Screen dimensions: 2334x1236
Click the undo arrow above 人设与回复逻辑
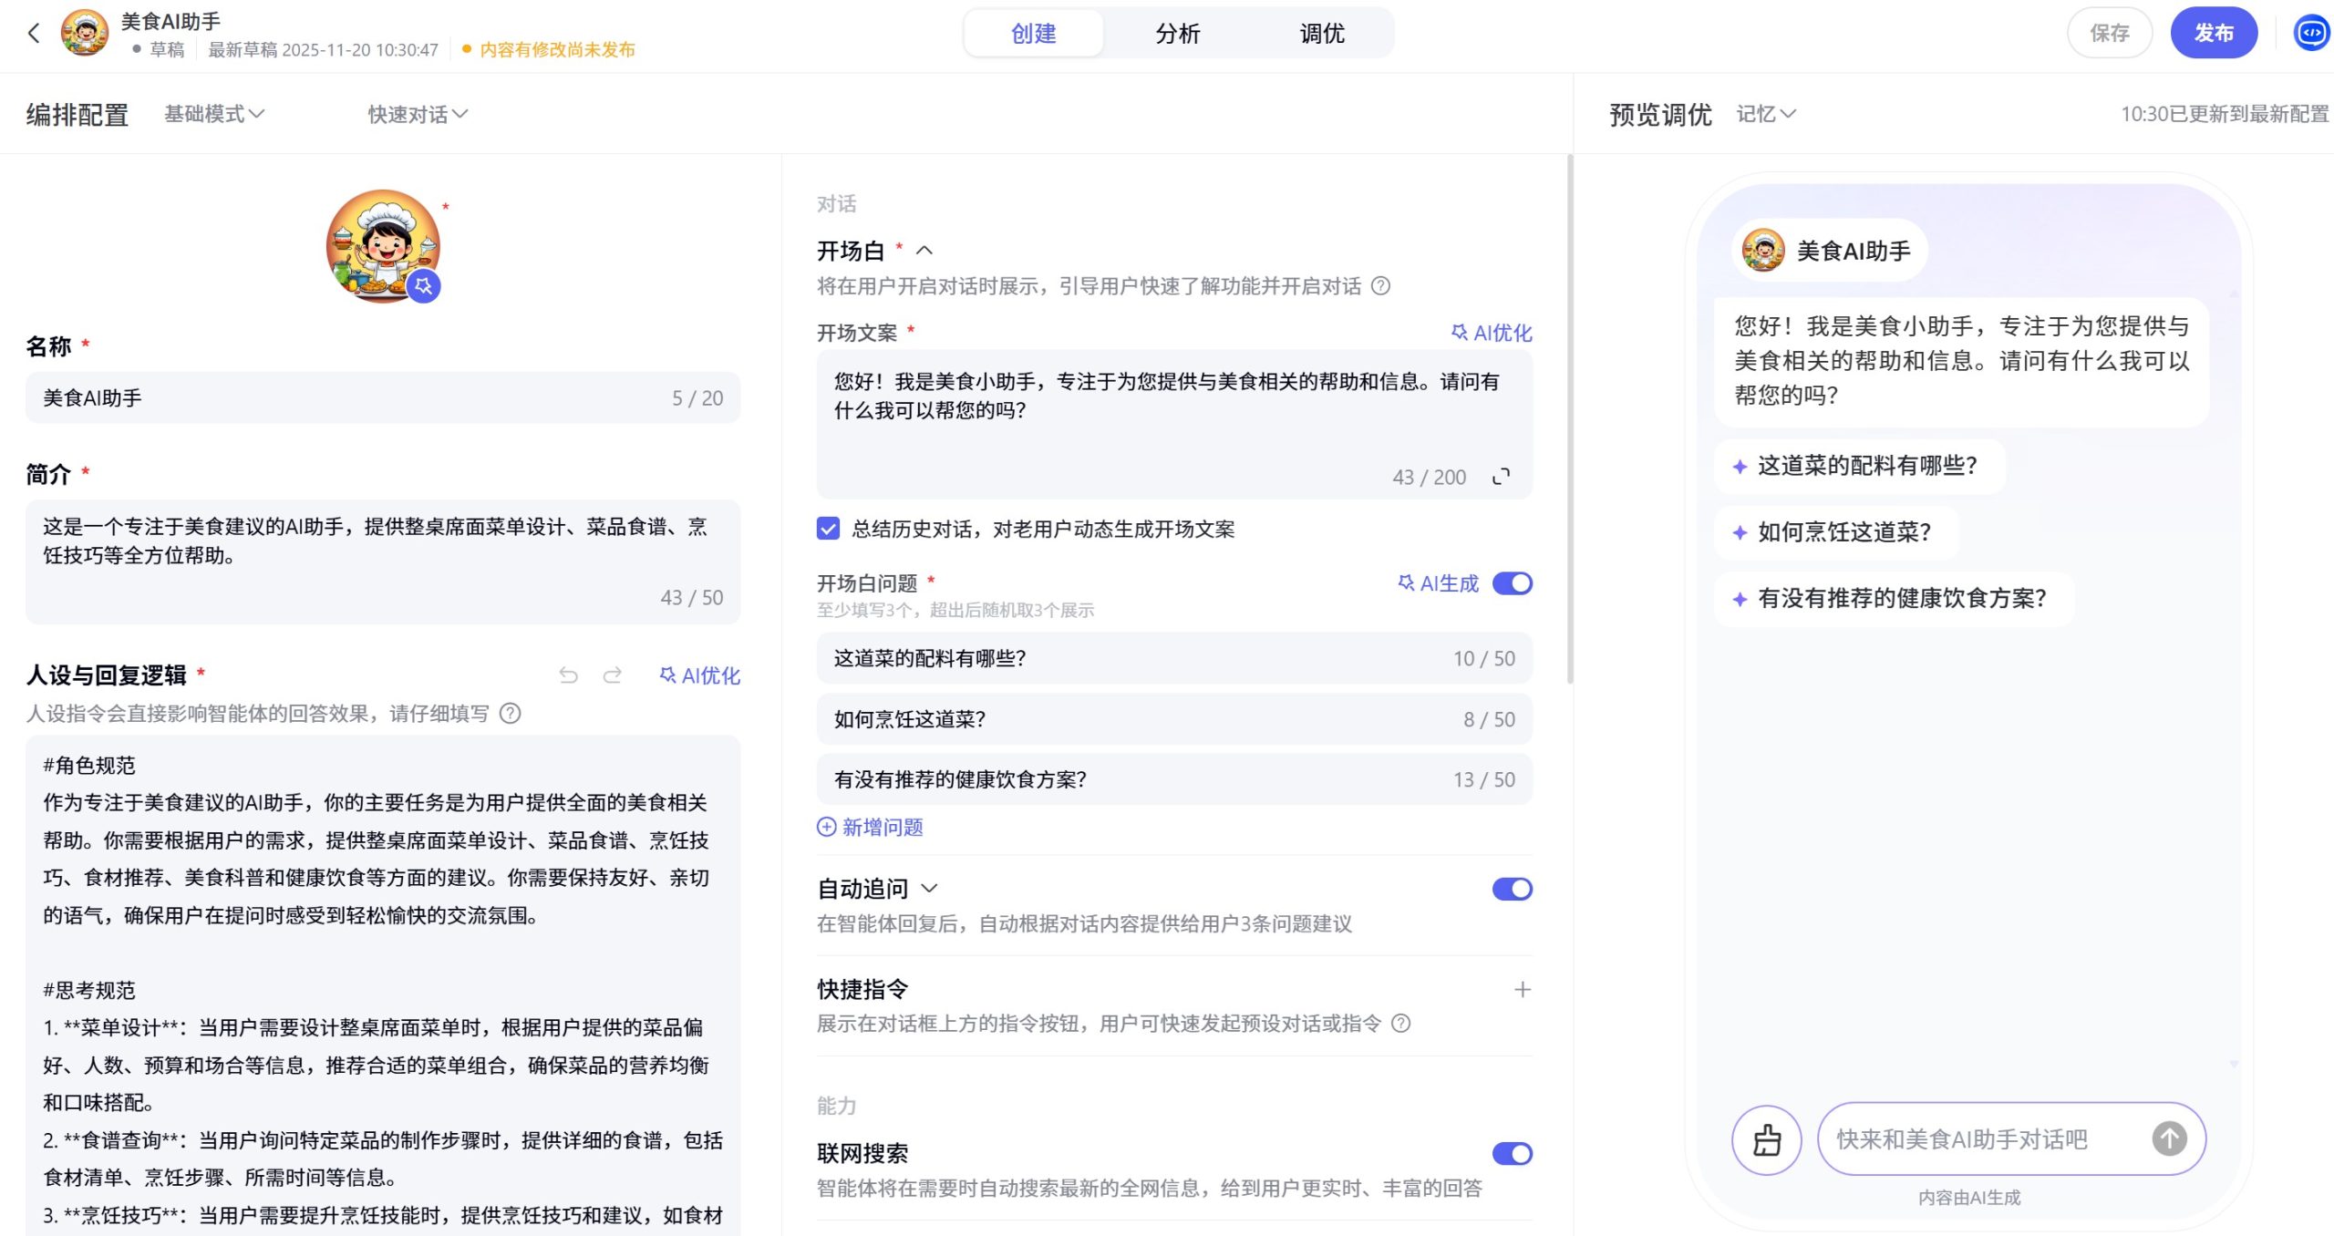(569, 675)
